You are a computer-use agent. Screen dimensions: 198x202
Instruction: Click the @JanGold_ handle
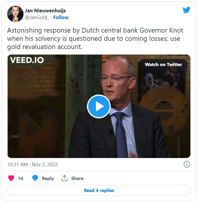pyautogui.click(x=37, y=17)
